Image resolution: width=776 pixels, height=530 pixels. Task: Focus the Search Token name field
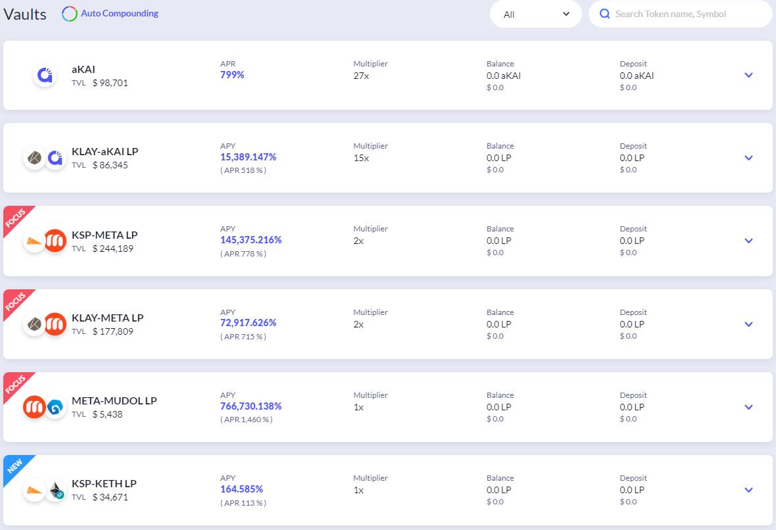point(680,14)
